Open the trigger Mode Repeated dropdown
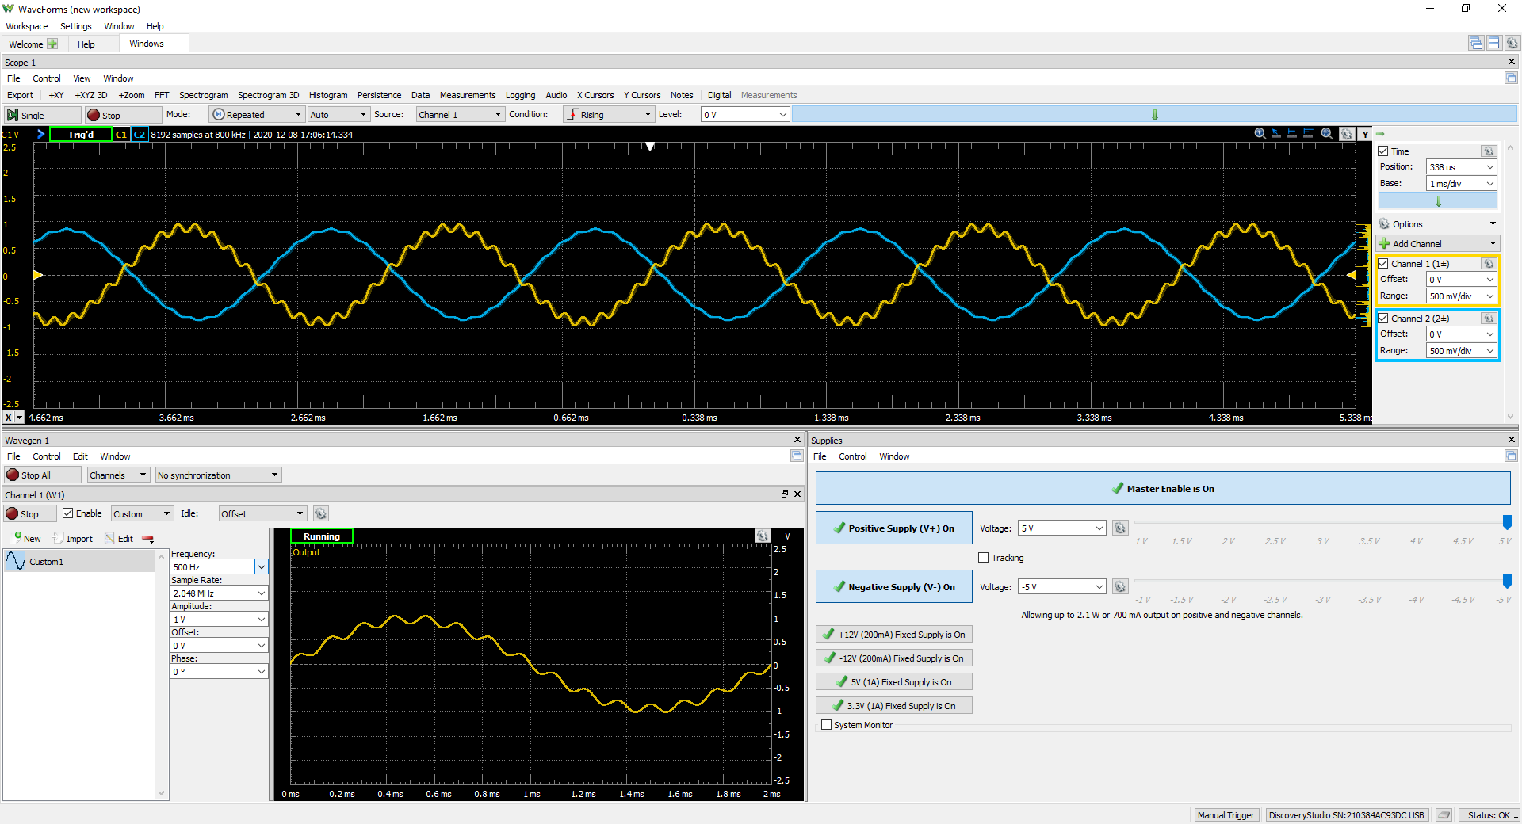This screenshot has height=824, width=1522. pyautogui.click(x=258, y=115)
